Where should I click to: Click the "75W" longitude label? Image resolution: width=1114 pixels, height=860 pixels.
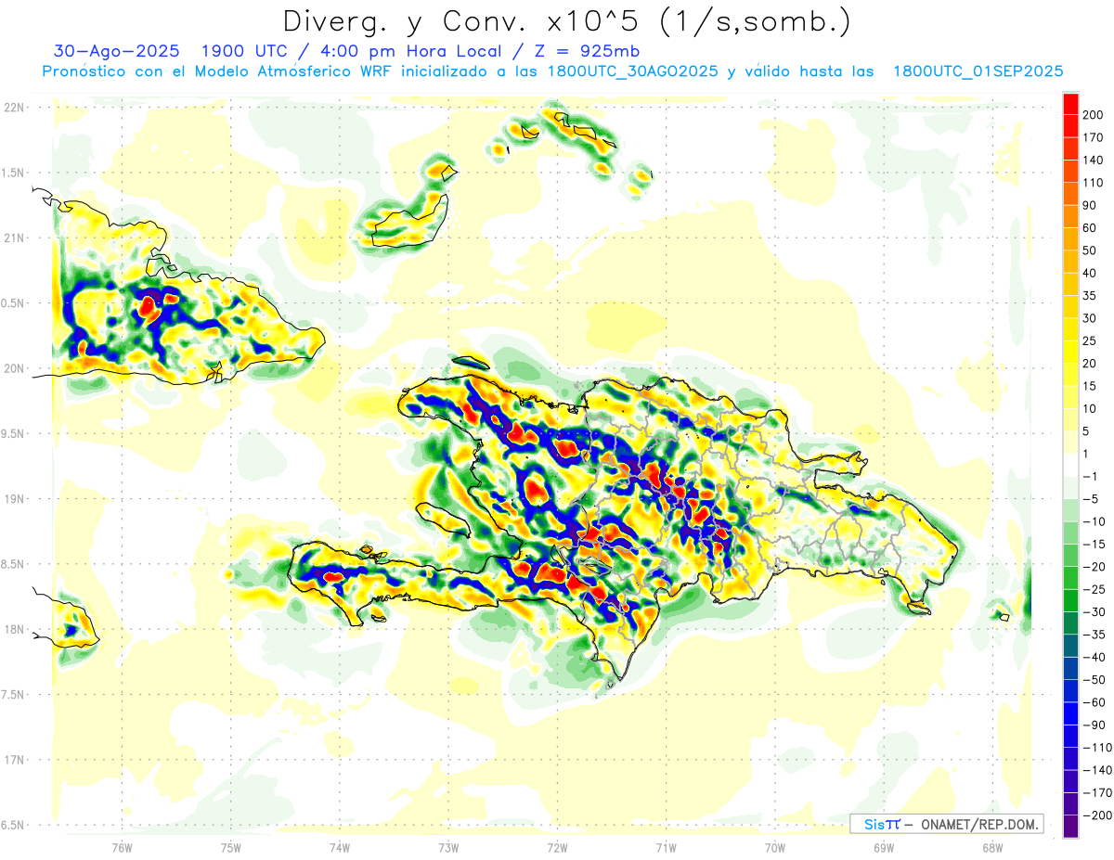pyautogui.click(x=231, y=847)
